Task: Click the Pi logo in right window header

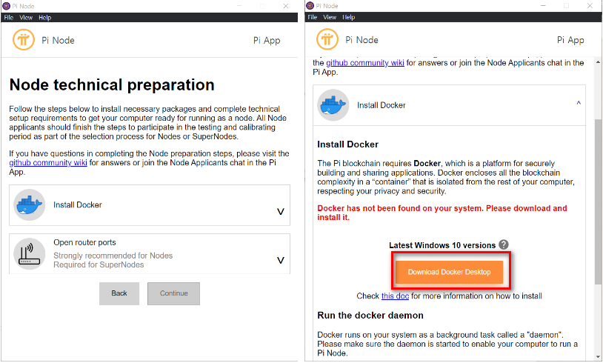Action: 327,39
